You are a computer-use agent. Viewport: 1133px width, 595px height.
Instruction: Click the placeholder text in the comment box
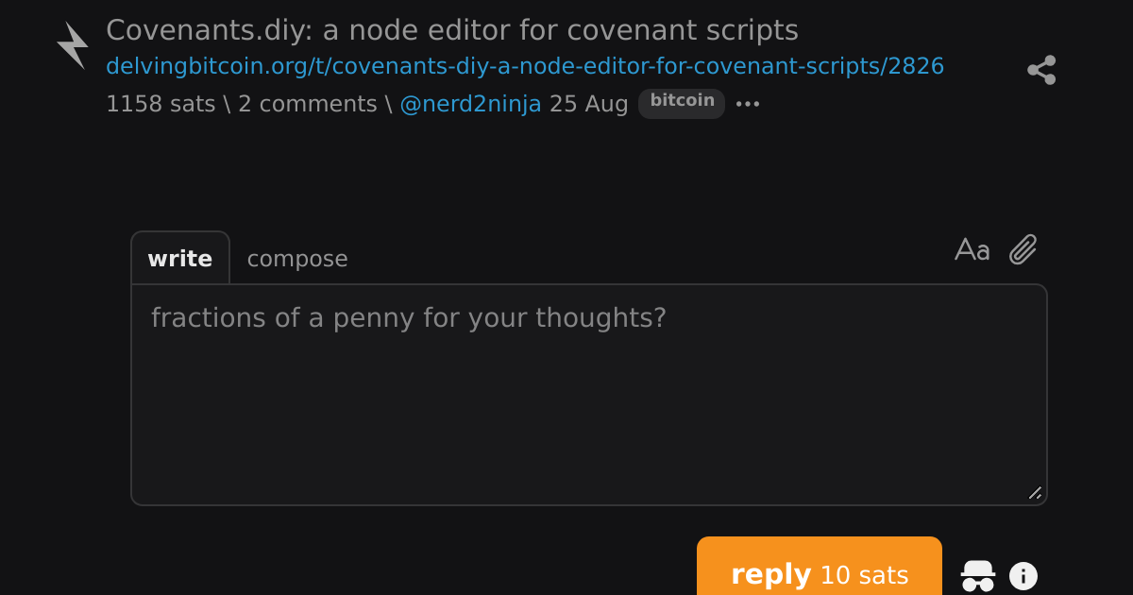pyautogui.click(x=409, y=318)
